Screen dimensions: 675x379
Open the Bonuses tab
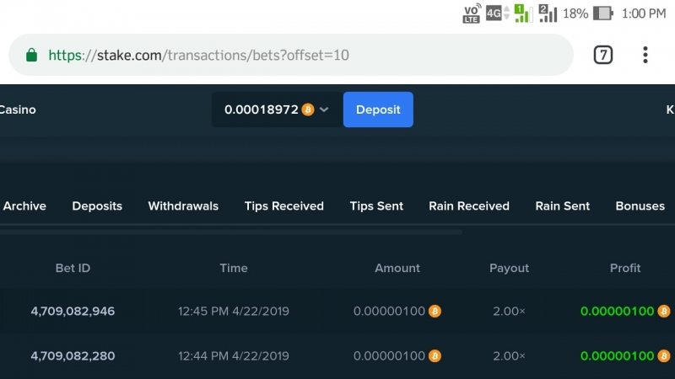pos(640,206)
